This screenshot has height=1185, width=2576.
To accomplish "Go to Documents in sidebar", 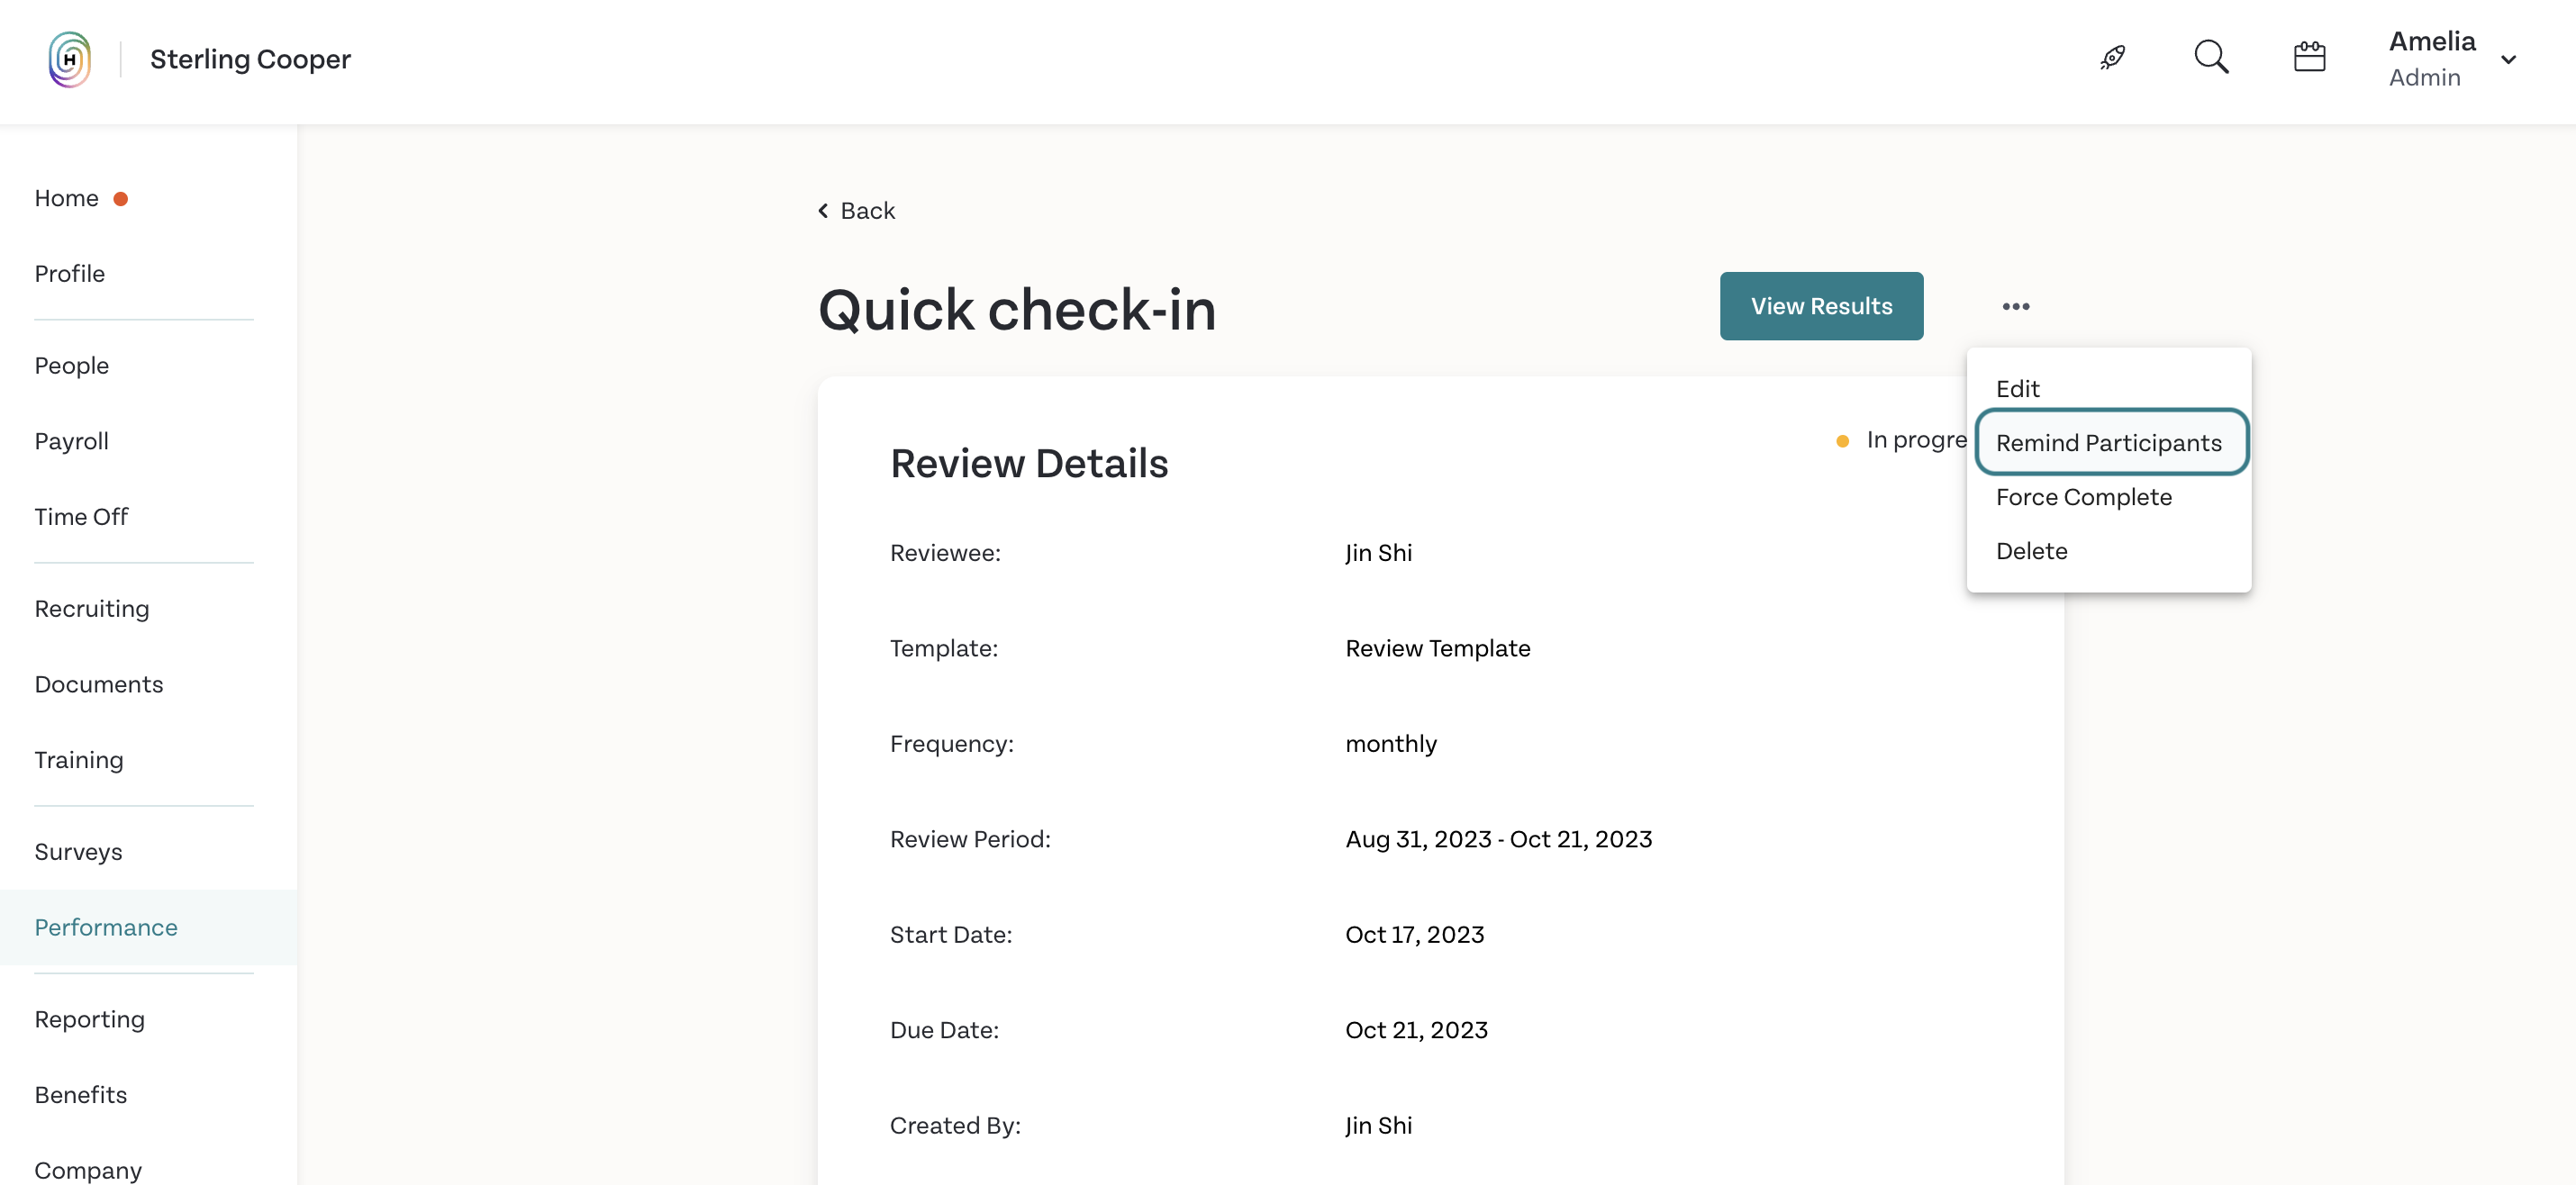I will (x=98, y=684).
